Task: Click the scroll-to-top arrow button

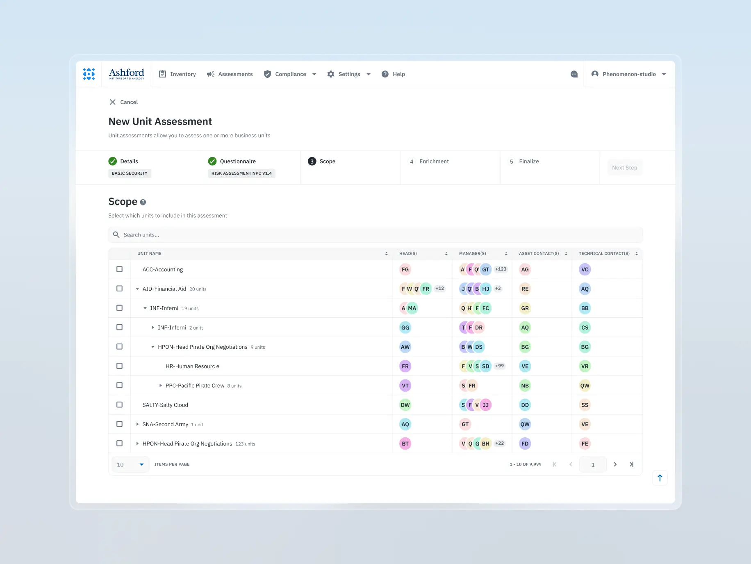Action: click(660, 478)
